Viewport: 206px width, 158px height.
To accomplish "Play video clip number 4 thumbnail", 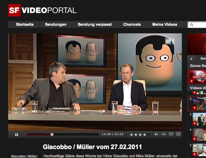I will [x=199, y=134].
